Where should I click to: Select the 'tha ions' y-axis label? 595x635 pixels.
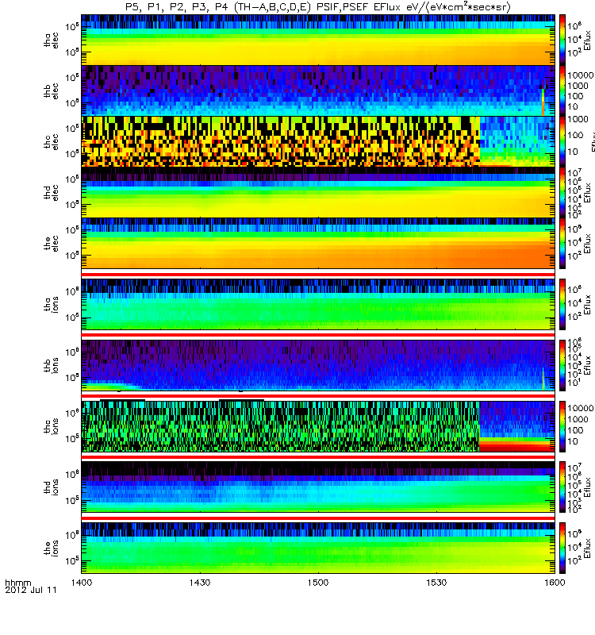pos(51,304)
